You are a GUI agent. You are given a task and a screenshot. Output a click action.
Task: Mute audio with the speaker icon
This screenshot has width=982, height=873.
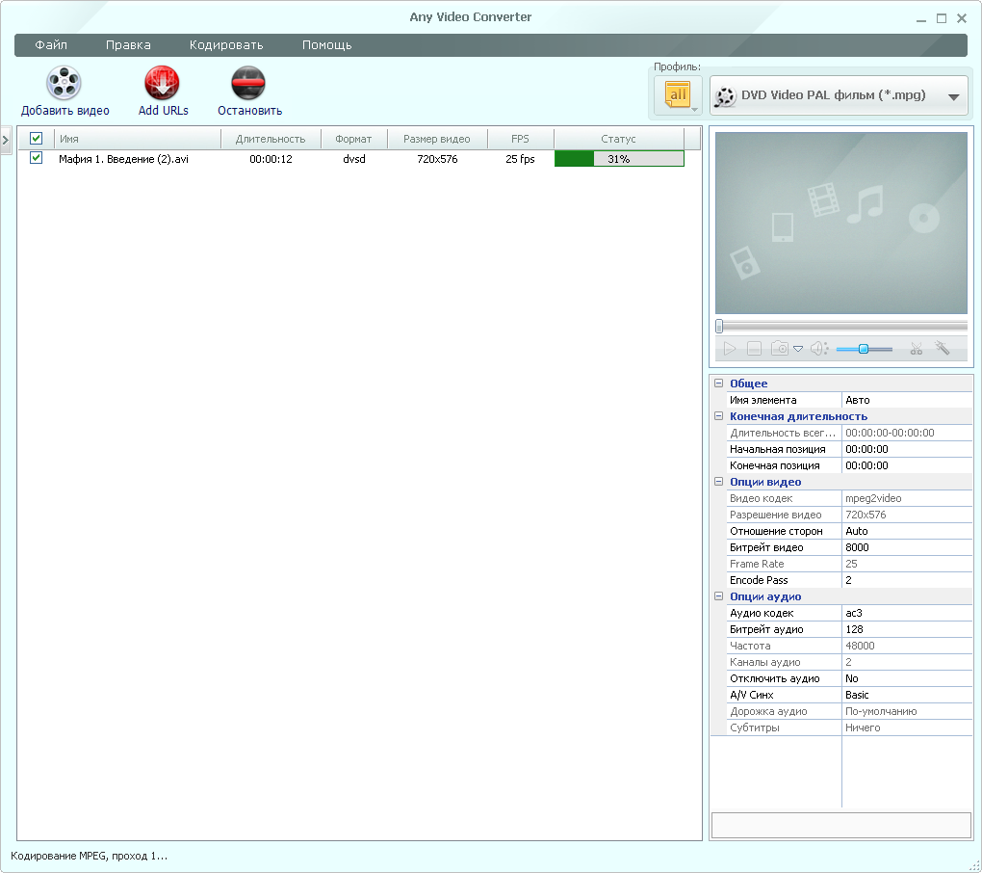tap(819, 349)
